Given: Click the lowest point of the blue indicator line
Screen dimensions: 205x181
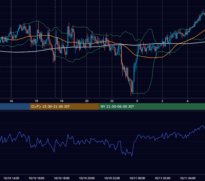Looking at the screenshot, I should coord(132,156).
